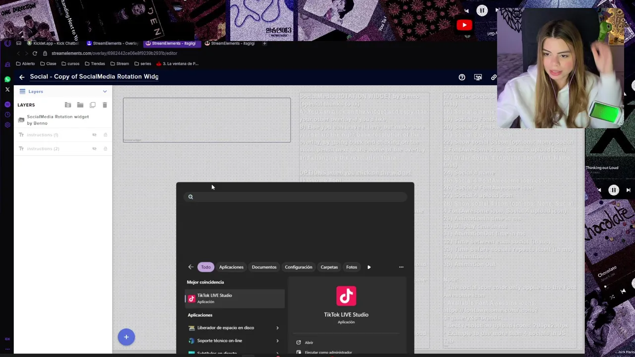The width and height of the screenshot is (635, 357).
Task: Select the Aplicaciones filter tab
Action: [231, 267]
